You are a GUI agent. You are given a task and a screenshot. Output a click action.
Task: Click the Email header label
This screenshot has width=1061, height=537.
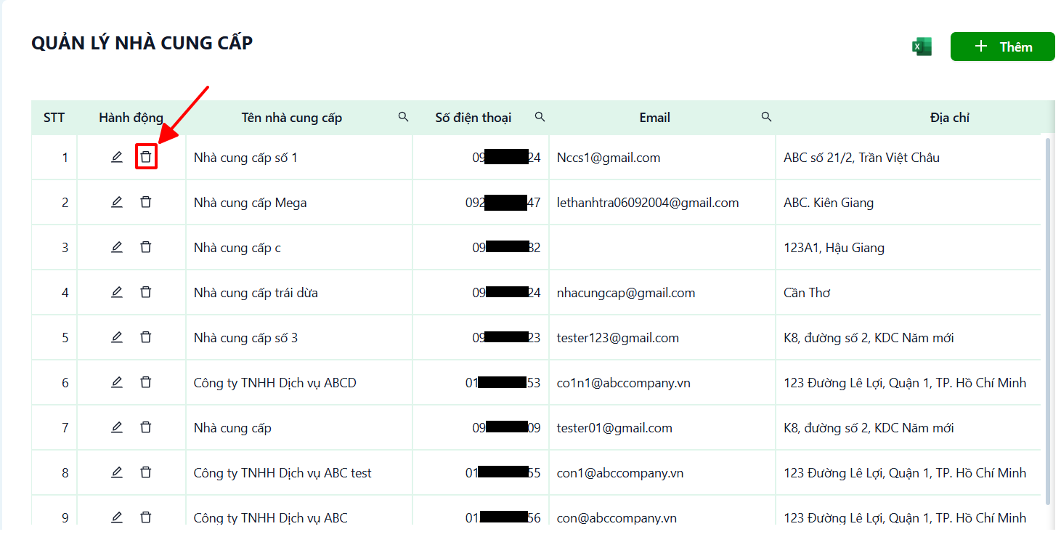coord(654,118)
